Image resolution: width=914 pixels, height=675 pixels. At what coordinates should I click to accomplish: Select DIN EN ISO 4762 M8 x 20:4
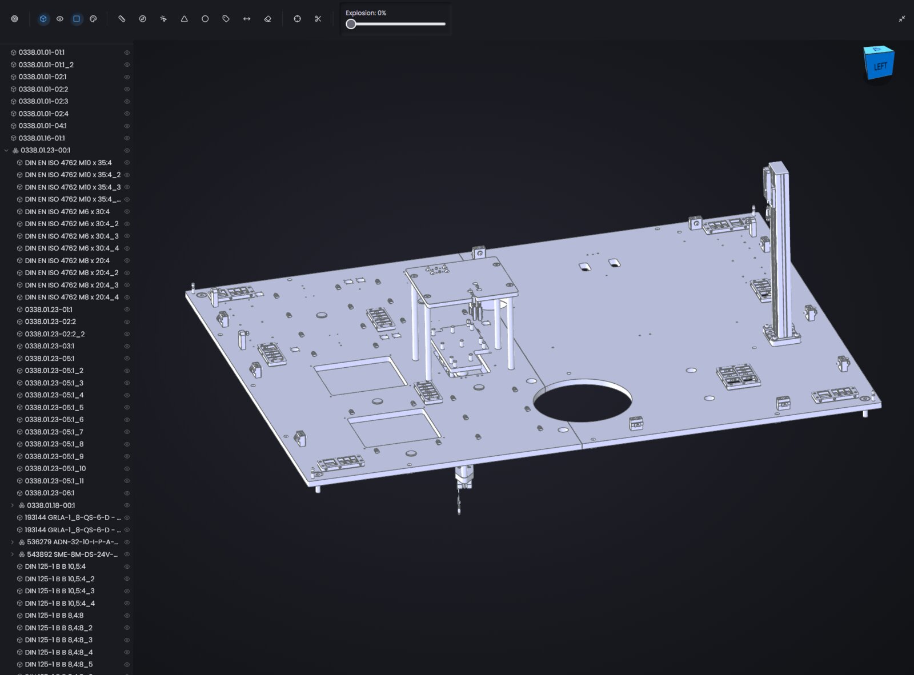pos(67,260)
